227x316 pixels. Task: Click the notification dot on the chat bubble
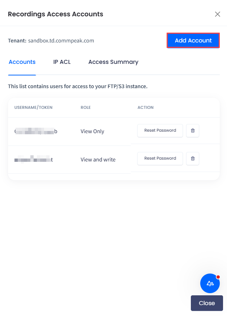click(x=218, y=276)
